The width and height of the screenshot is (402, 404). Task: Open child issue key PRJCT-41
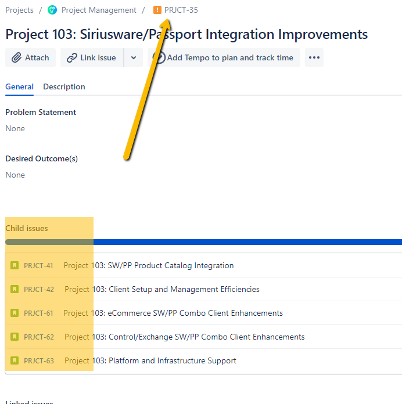click(38, 266)
